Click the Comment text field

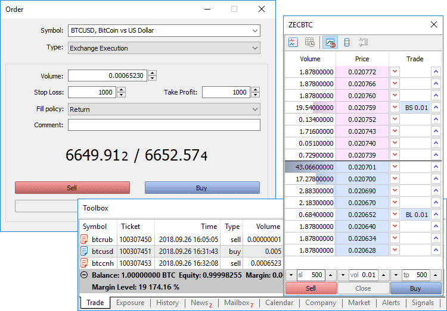click(x=164, y=125)
